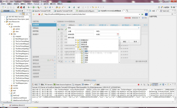Click the Restart Tomcat cat icon in the toolbar
The height and width of the screenshot is (108, 177).
[x=24, y=7]
